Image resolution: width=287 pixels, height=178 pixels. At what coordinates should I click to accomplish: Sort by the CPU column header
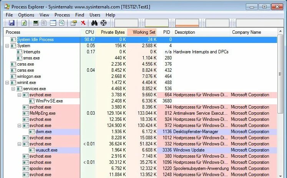[x=88, y=32]
